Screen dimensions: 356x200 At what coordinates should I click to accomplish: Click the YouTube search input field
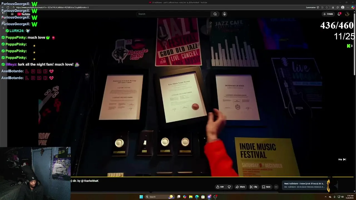pyautogui.click(x=173, y=14)
